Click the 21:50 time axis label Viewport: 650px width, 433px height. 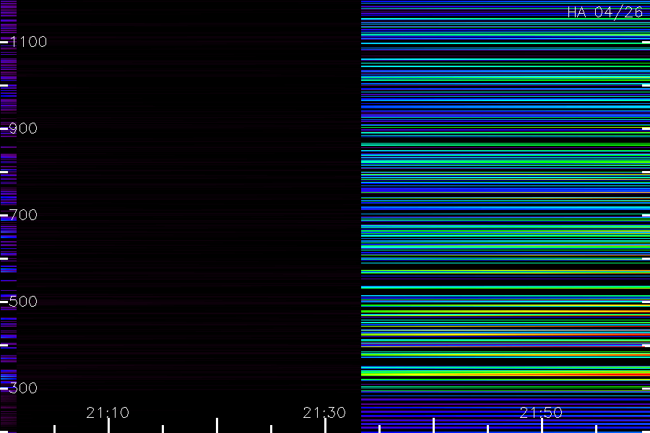541,412
